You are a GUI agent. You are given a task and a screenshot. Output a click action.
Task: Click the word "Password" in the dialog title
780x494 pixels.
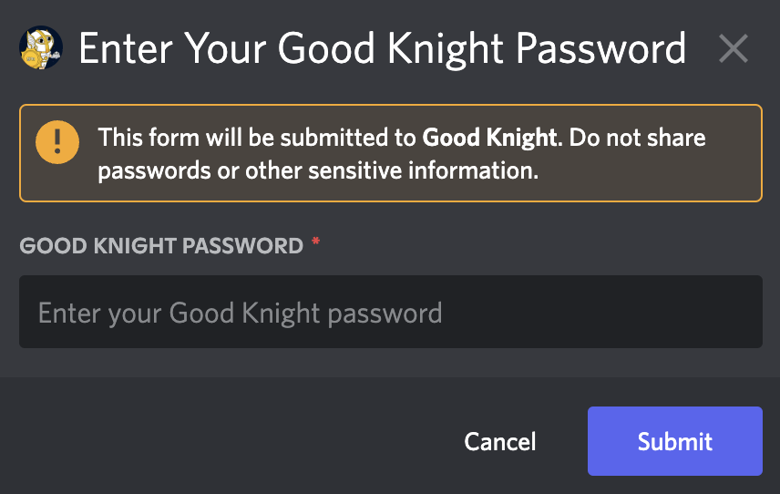click(x=600, y=48)
